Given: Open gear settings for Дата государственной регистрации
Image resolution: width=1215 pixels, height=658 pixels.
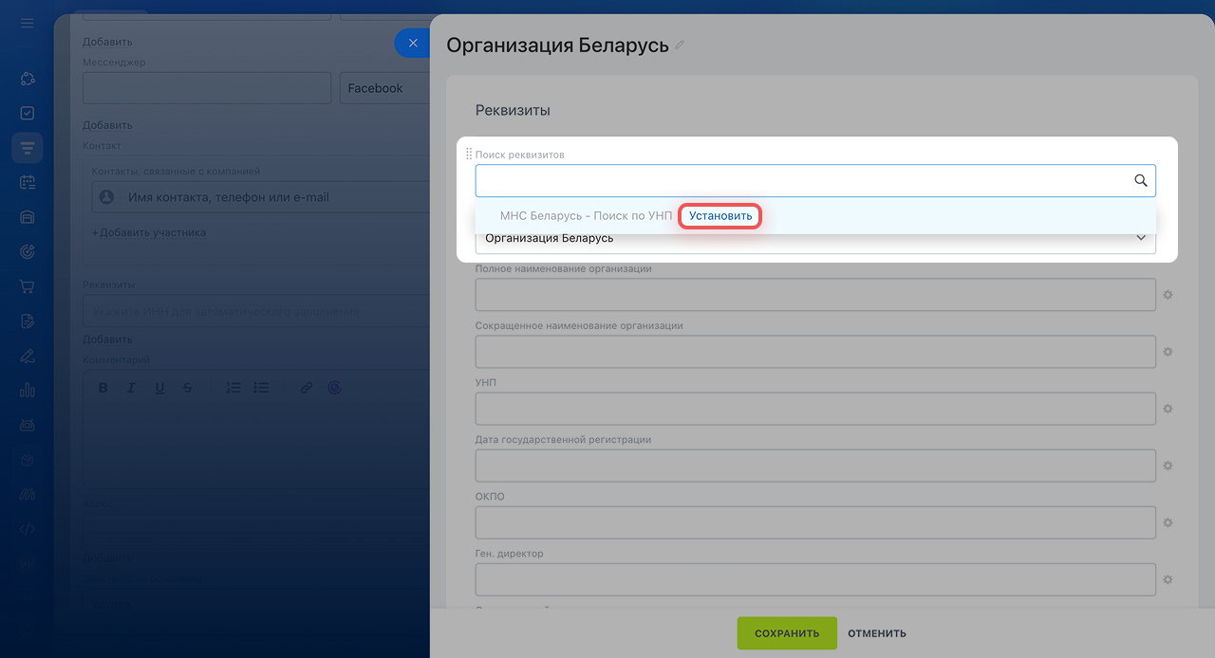Looking at the screenshot, I should [1168, 466].
